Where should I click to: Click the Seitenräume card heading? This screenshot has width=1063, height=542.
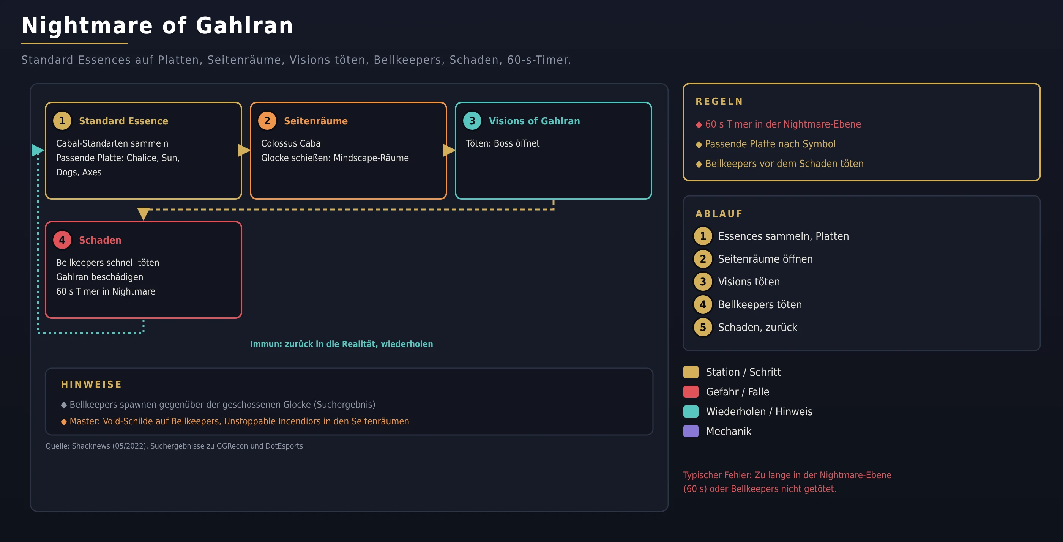point(316,121)
